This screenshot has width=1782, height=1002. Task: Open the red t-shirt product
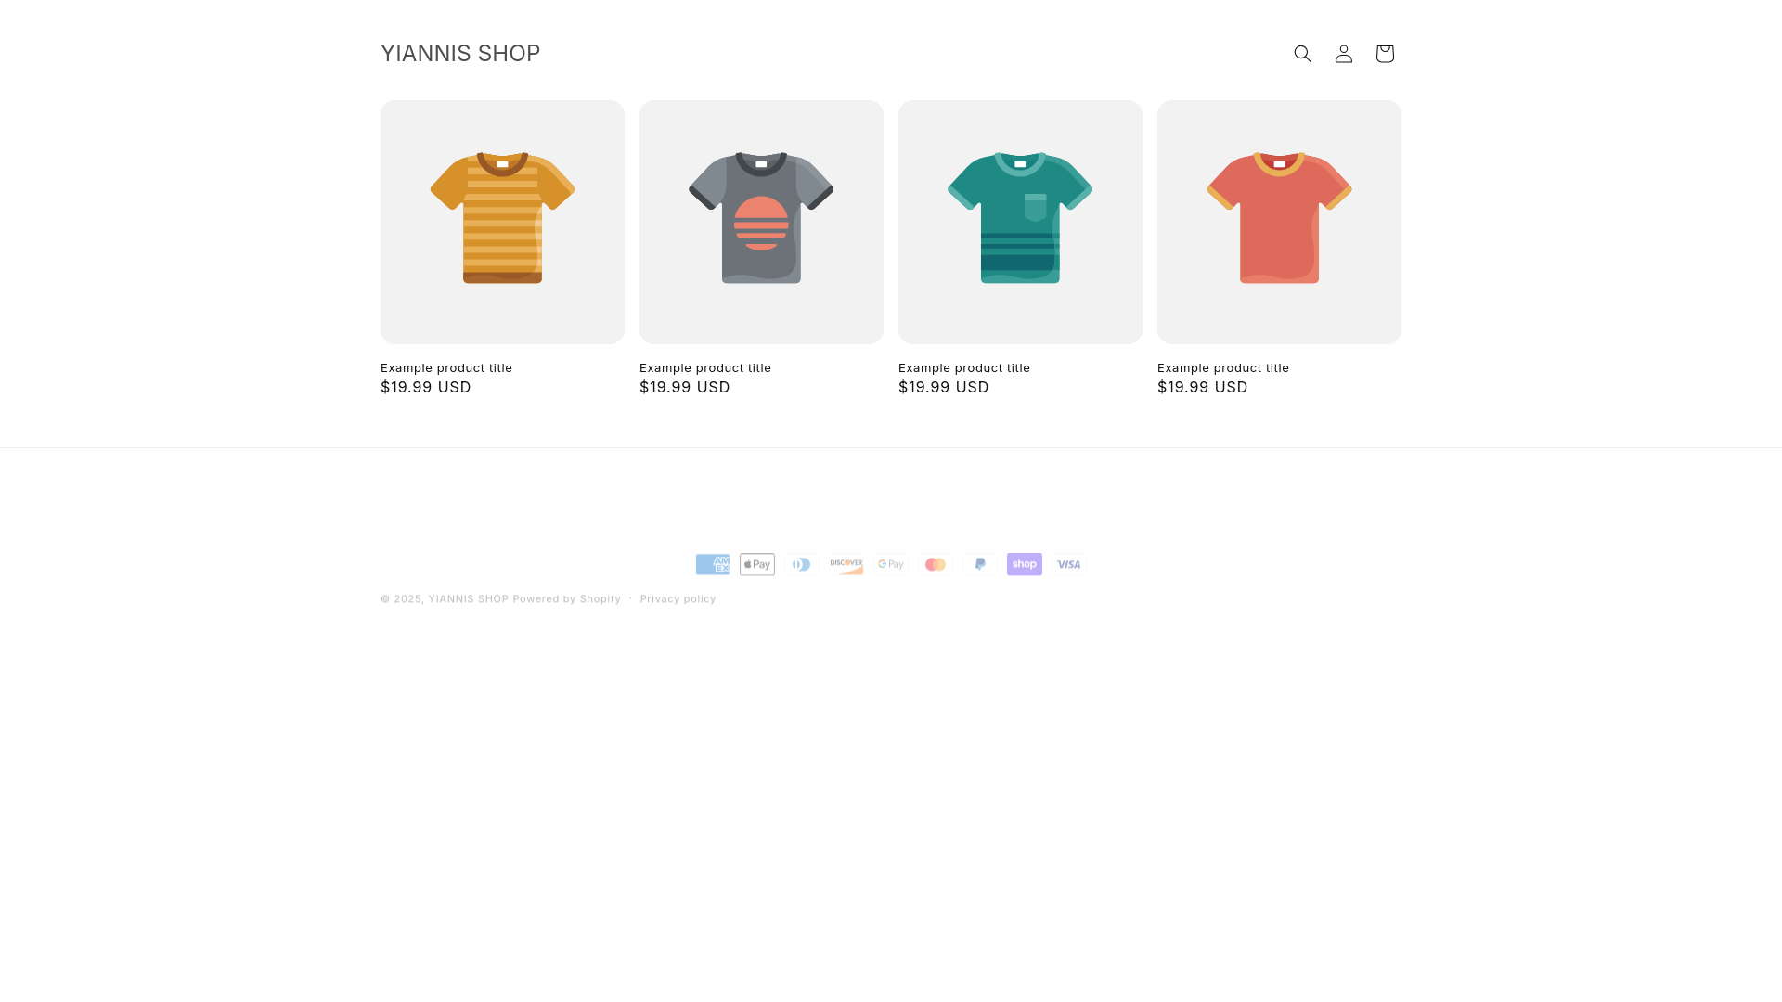click(1279, 222)
